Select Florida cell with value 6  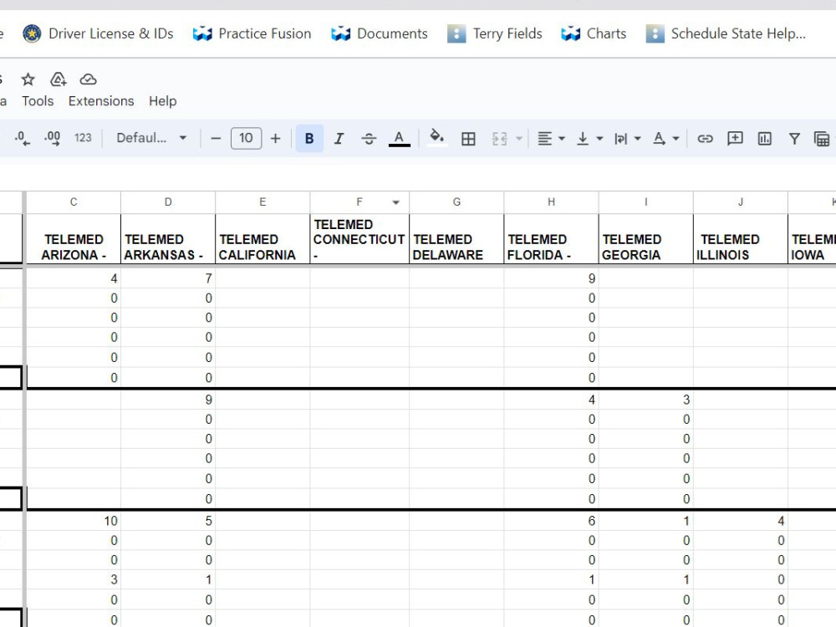[x=551, y=521]
